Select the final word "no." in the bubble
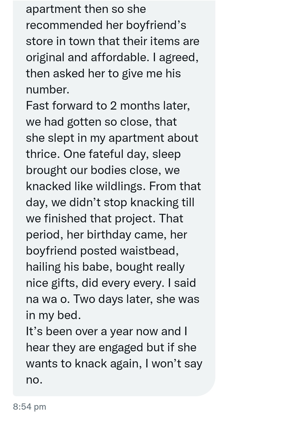 coord(34,380)
